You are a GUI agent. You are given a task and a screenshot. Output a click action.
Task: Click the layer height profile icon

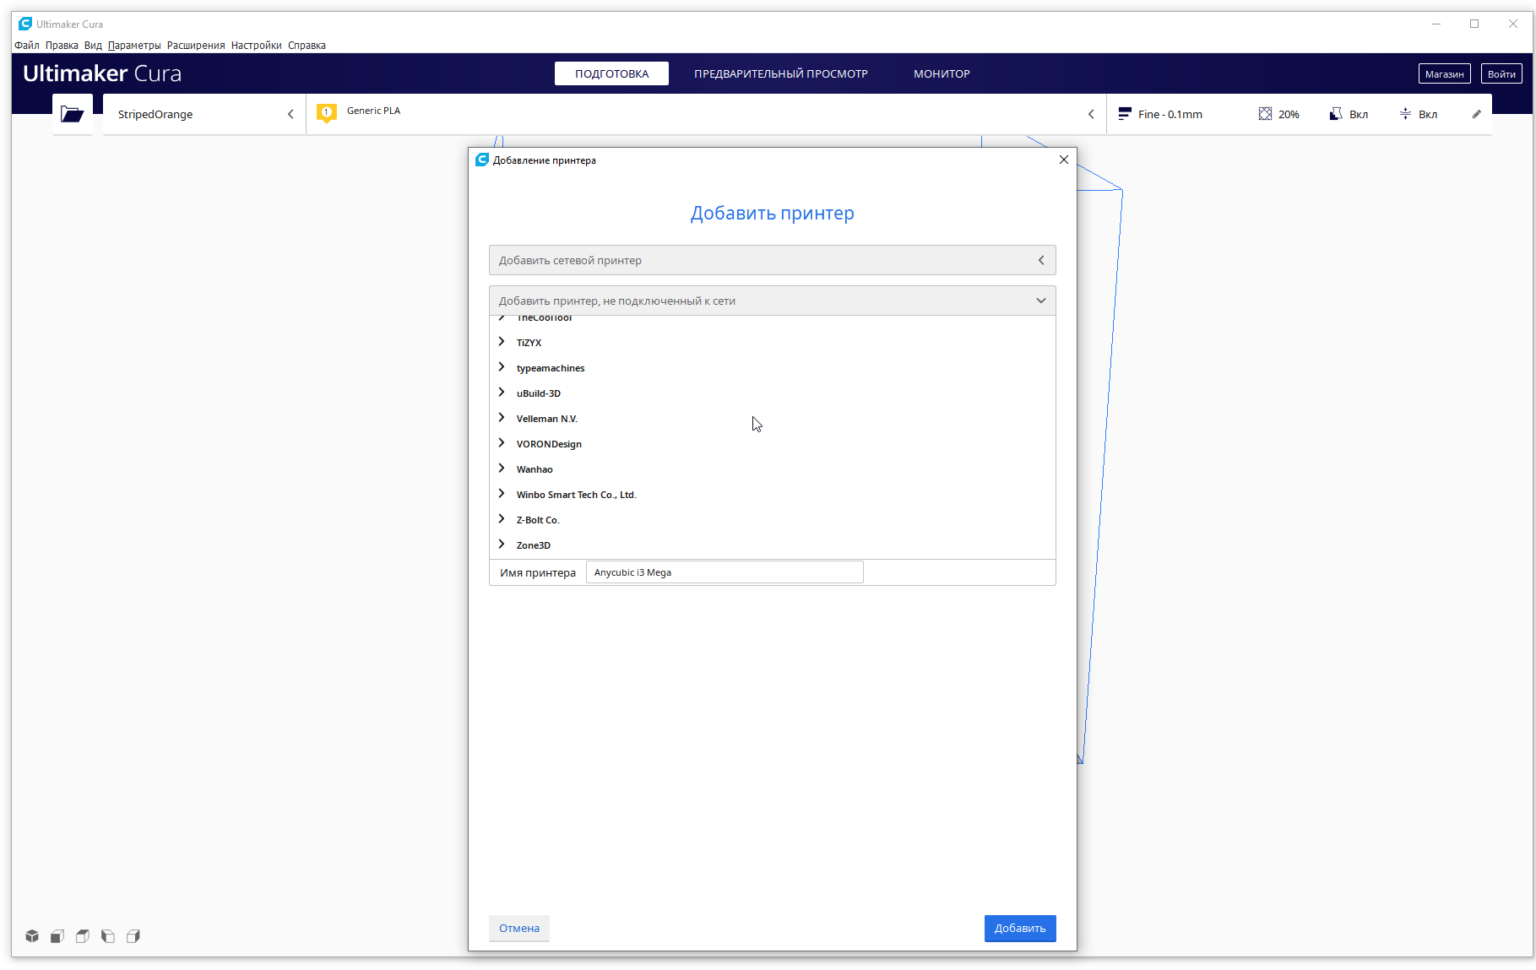tap(1125, 114)
